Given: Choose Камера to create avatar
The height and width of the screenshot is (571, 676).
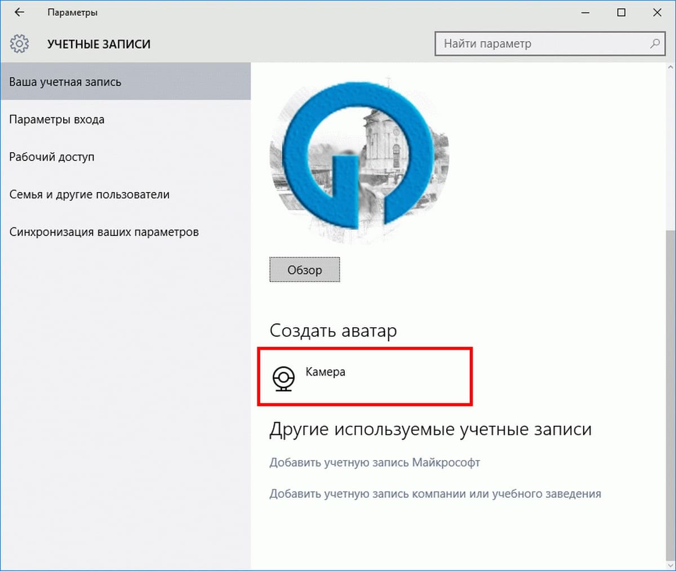Looking at the screenshot, I should tap(364, 376).
